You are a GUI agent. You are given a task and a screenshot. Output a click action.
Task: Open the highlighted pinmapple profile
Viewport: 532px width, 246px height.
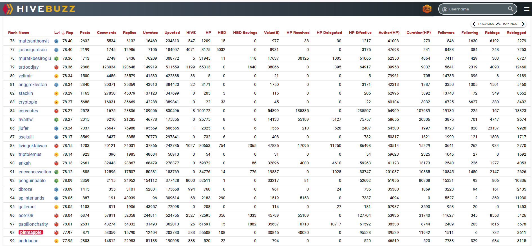[x=31, y=232]
